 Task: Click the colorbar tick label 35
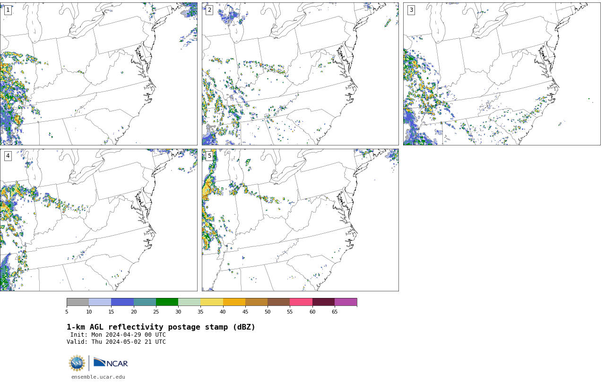coord(200,312)
